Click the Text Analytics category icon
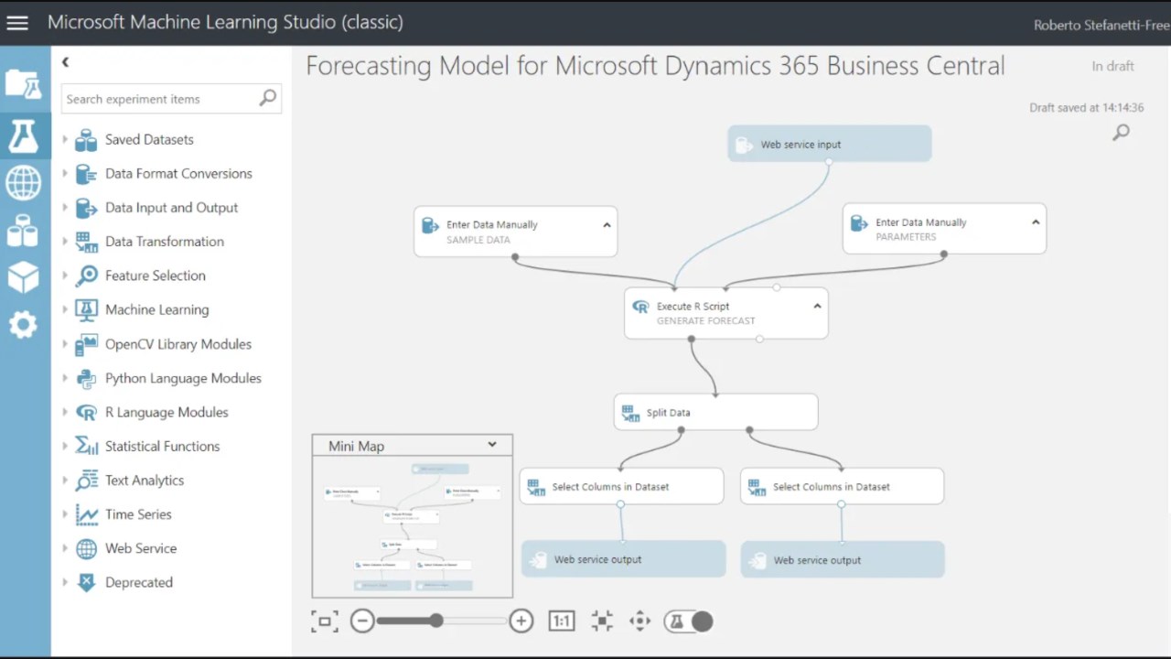 [x=86, y=481]
